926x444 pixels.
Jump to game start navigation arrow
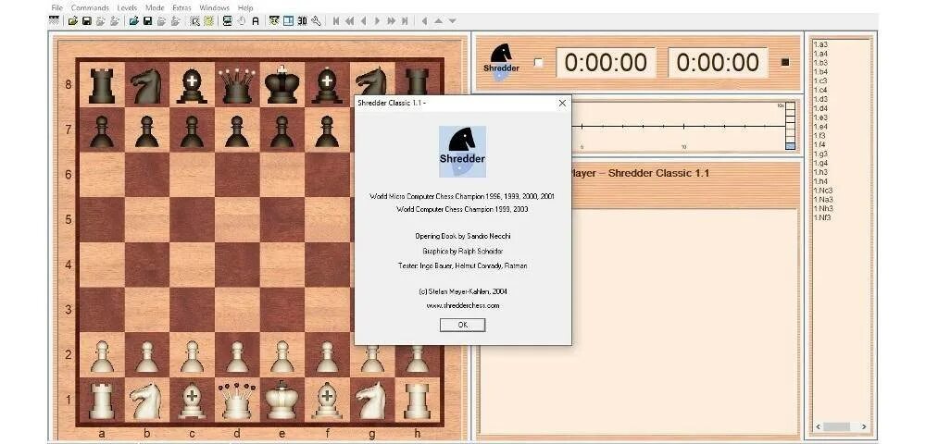point(336,21)
